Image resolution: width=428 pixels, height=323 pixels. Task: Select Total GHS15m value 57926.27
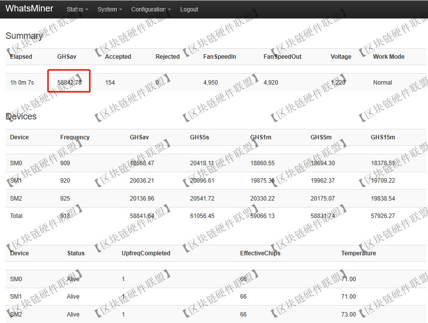pos(383,215)
